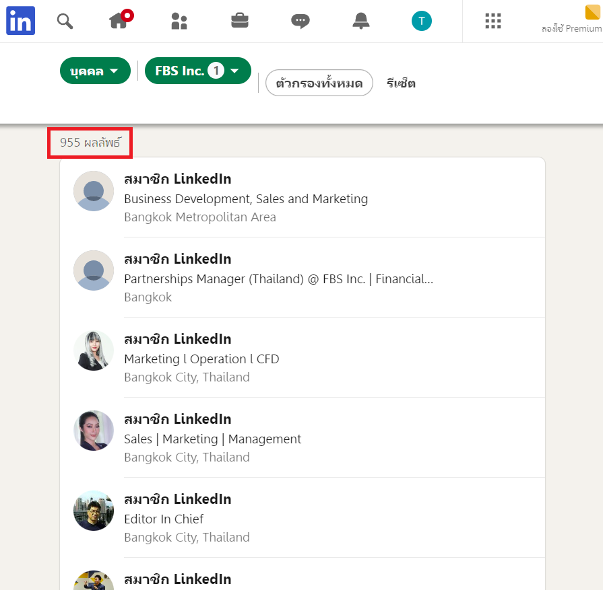603x590 pixels.
Task: Open Messaging chat bubble icon
Action: pos(300,21)
